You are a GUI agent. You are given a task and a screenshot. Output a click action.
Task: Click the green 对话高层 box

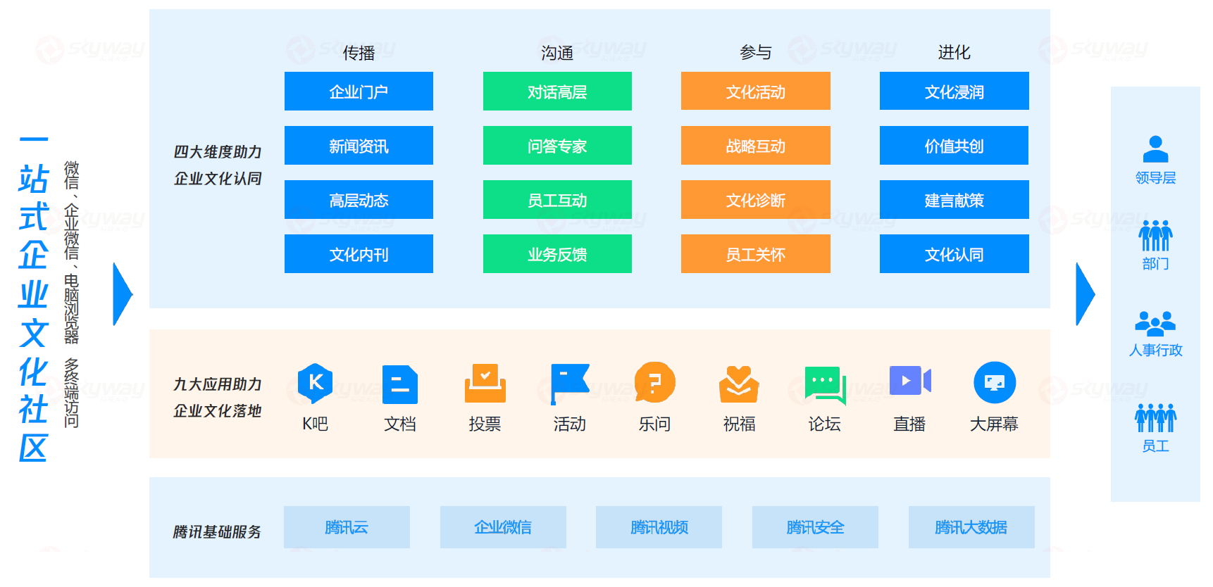(557, 91)
